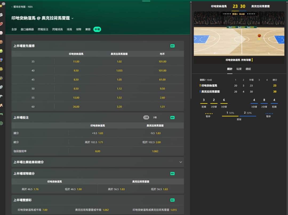Pick 均不 odds 61.00 in the 45 row
Viewport: 288px width, 215px height.
click(162, 80)
